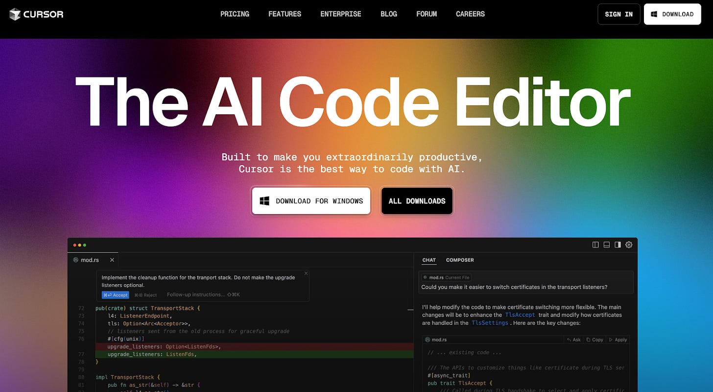Image resolution: width=713 pixels, height=392 pixels.
Task: Toggle the left sidebar layout icon
Action: [595, 245]
